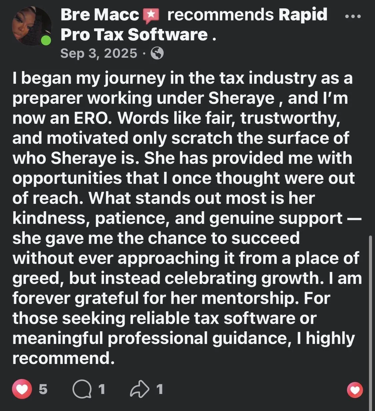Click the red recommendation star badge

point(151,16)
